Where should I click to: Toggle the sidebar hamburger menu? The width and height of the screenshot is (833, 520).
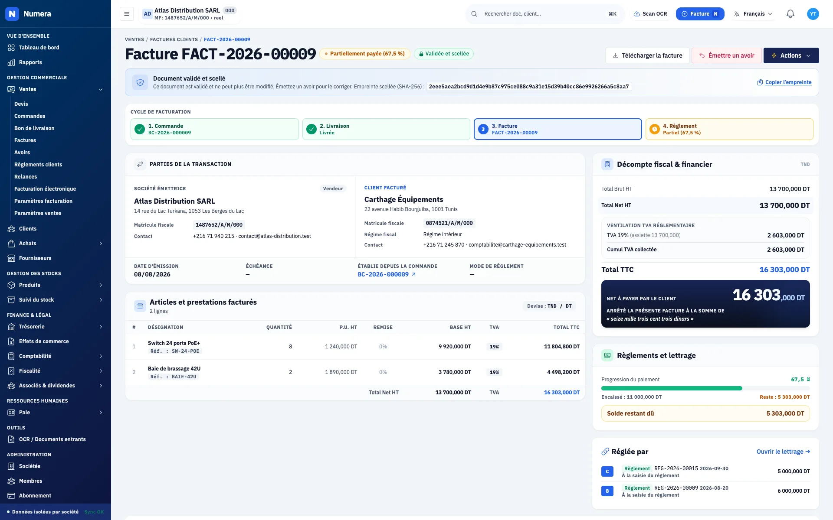127,14
